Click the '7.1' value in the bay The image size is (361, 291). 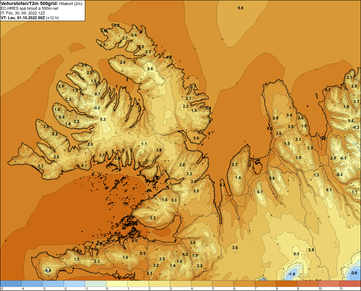pyautogui.click(x=126, y=204)
